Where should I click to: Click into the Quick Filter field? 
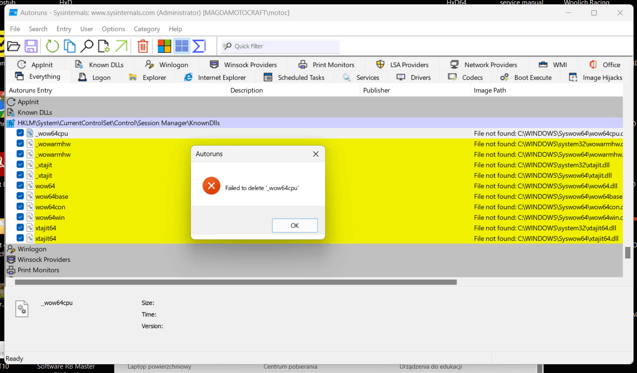coord(280,46)
